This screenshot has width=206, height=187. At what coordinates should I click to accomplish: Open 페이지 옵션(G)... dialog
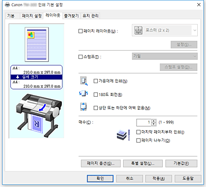click(100, 163)
